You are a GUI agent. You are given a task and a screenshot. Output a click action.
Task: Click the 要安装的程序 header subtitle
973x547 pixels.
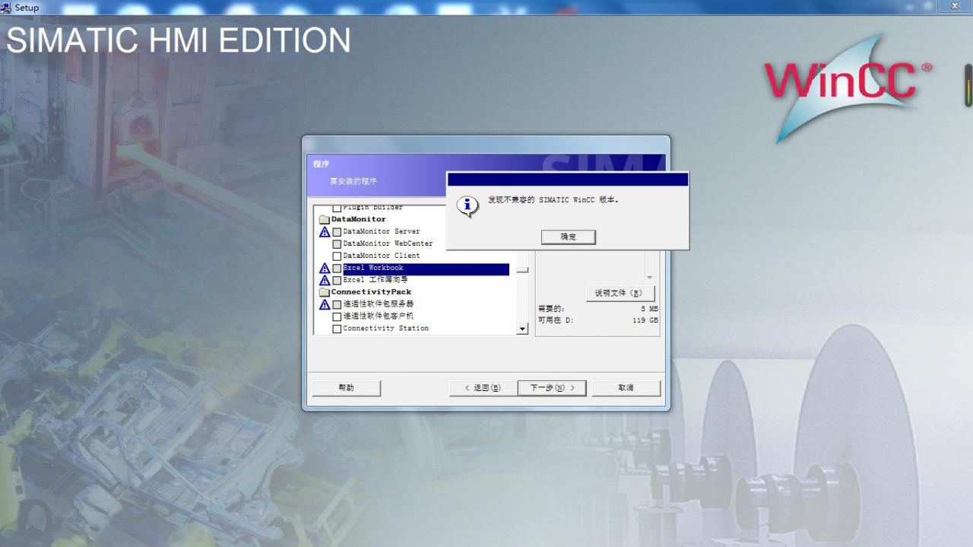(353, 182)
